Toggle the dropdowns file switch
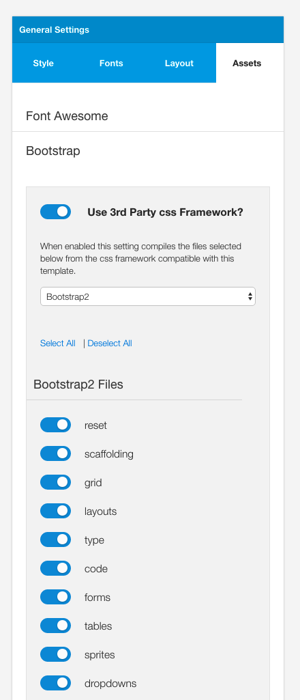The height and width of the screenshot is (700, 300). click(x=56, y=683)
